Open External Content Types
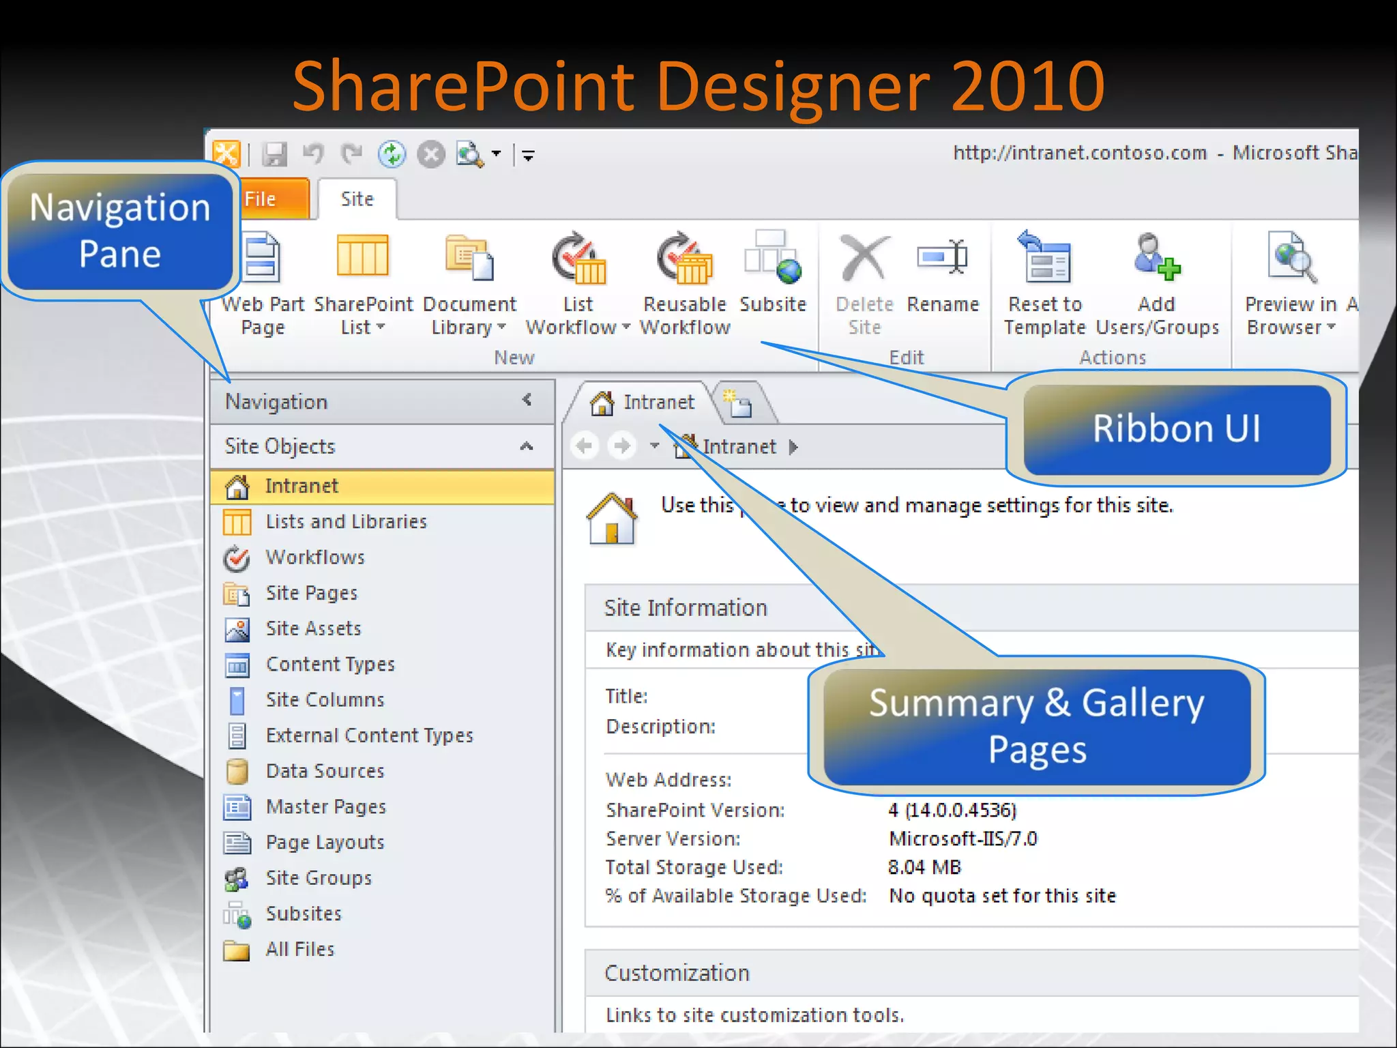Viewport: 1397px width, 1048px height. coord(382,736)
